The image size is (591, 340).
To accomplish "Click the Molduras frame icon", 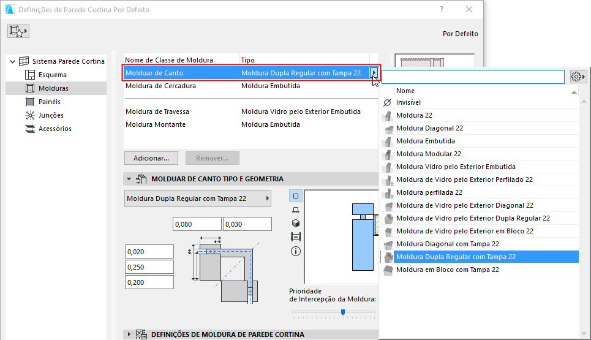I will pos(30,88).
